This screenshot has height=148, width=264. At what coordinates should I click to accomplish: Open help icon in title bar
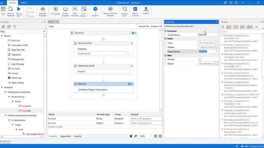[x=236, y=3]
